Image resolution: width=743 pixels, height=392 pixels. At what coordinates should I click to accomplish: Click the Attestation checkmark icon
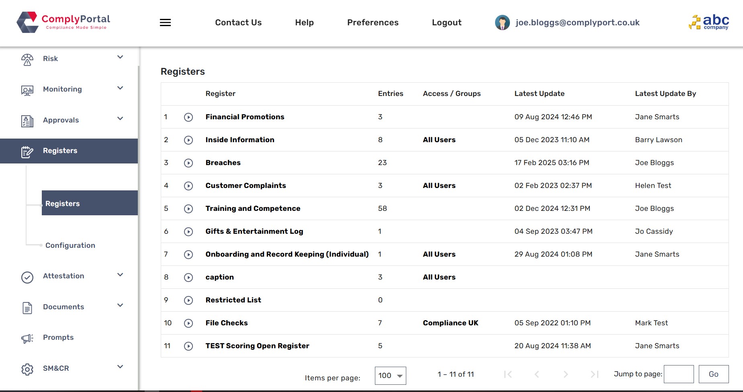click(27, 277)
